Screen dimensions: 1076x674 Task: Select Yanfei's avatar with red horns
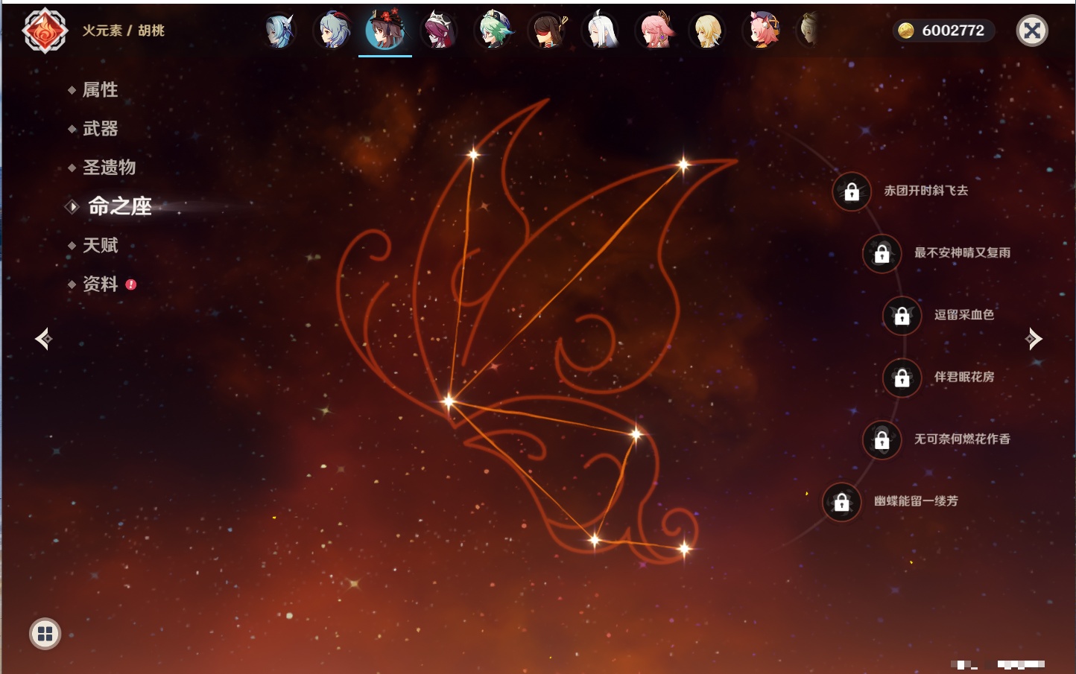(762, 31)
